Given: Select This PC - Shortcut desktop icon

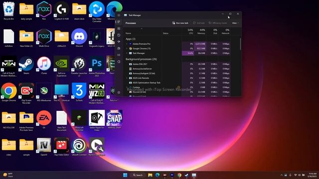Looking at the screenshot, I should click(x=61, y=92).
